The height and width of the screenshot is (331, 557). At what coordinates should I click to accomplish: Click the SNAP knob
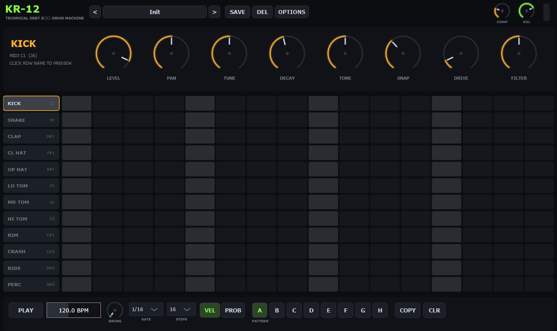tap(403, 53)
